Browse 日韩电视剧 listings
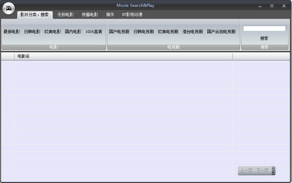This screenshot has height=183, width=292. pyautogui.click(x=144, y=32)
